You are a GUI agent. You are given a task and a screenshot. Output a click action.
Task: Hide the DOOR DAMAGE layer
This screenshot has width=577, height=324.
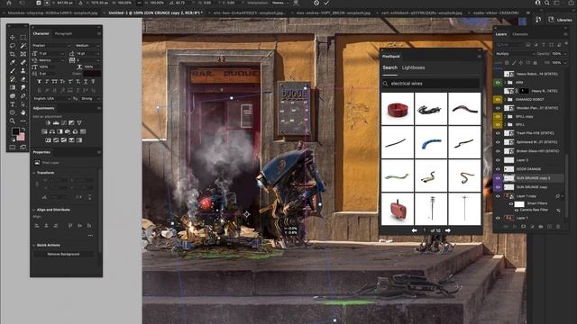click(498, 169)
